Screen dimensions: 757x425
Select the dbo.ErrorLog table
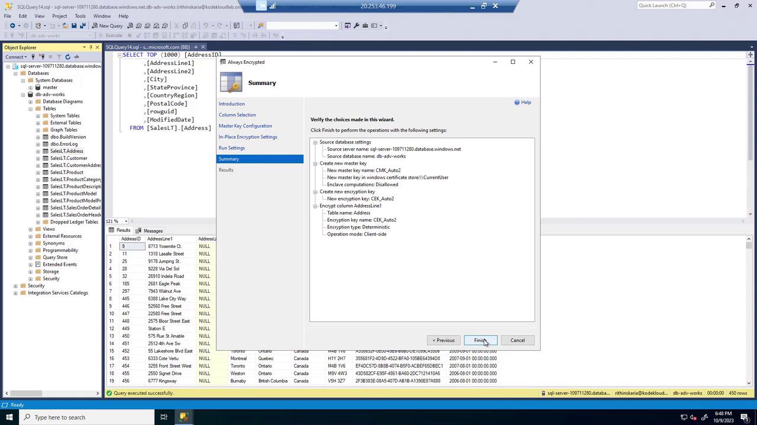(64, 144)
